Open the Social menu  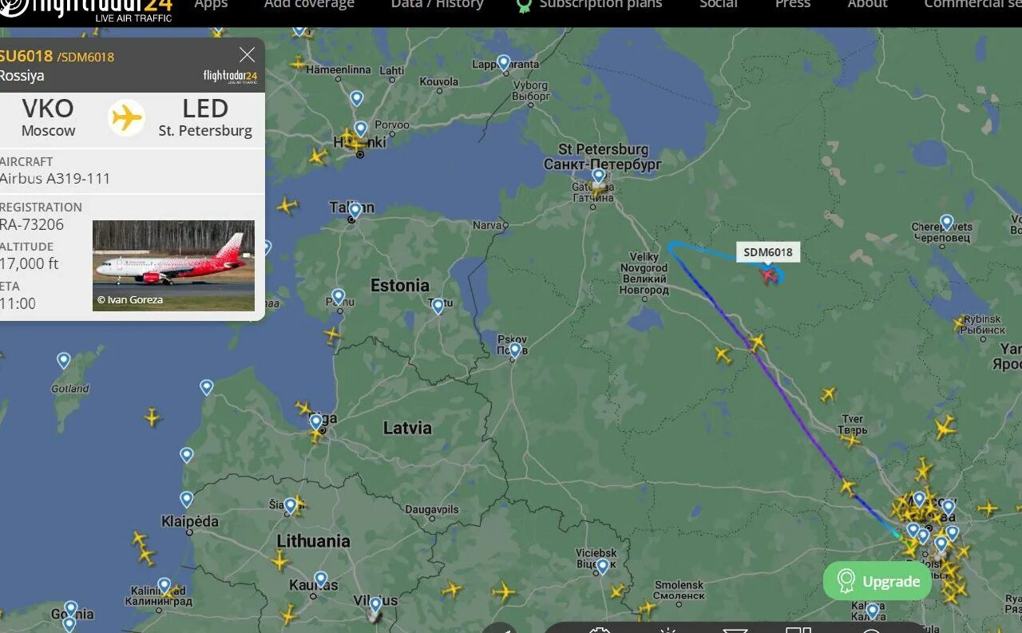pyautogui.click(x=719, y=4)
